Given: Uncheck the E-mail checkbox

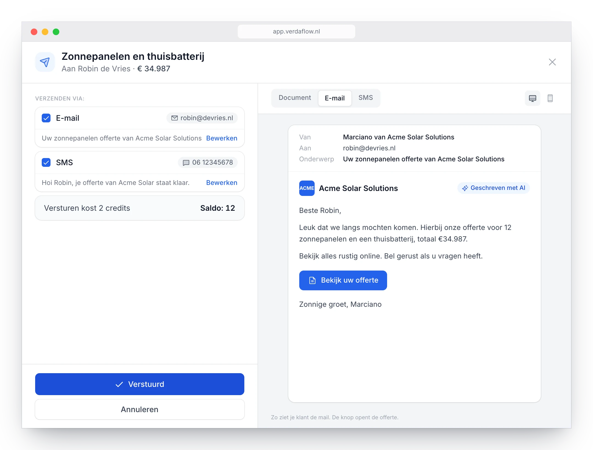Looking at the screenshot, I should point(46,118).
